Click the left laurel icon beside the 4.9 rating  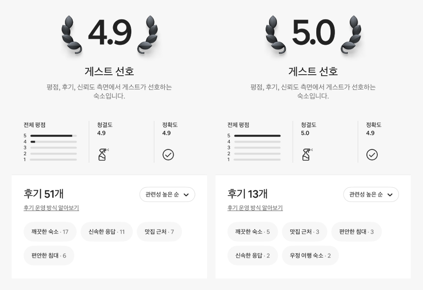(71, 34)
